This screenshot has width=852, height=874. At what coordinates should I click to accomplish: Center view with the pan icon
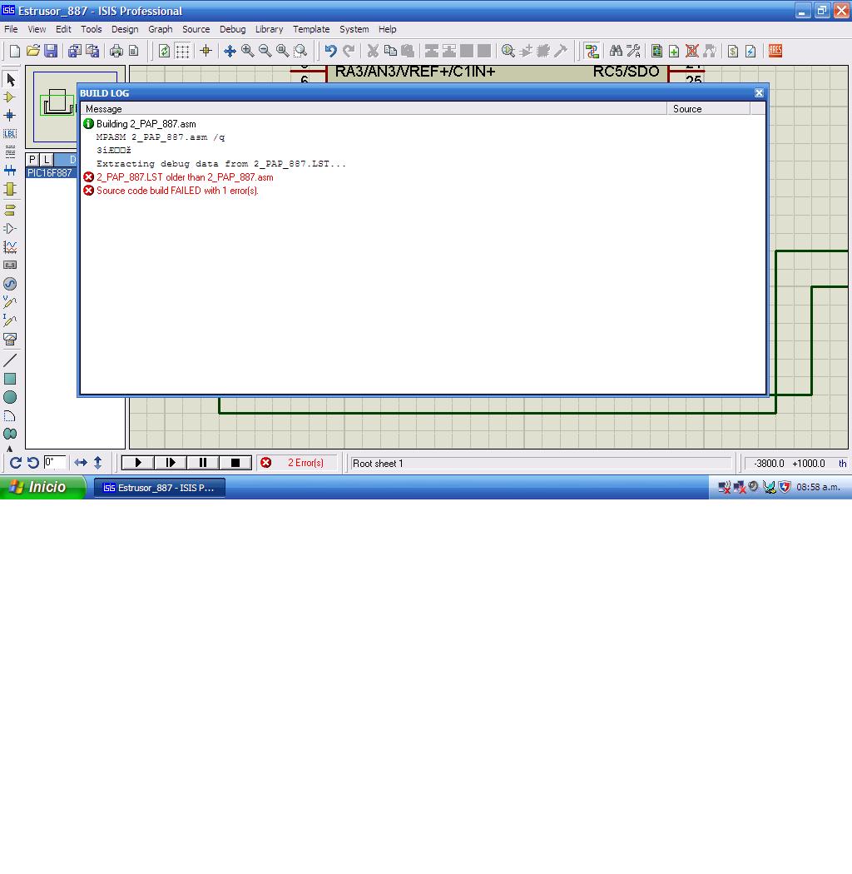[x=230, y=52]
